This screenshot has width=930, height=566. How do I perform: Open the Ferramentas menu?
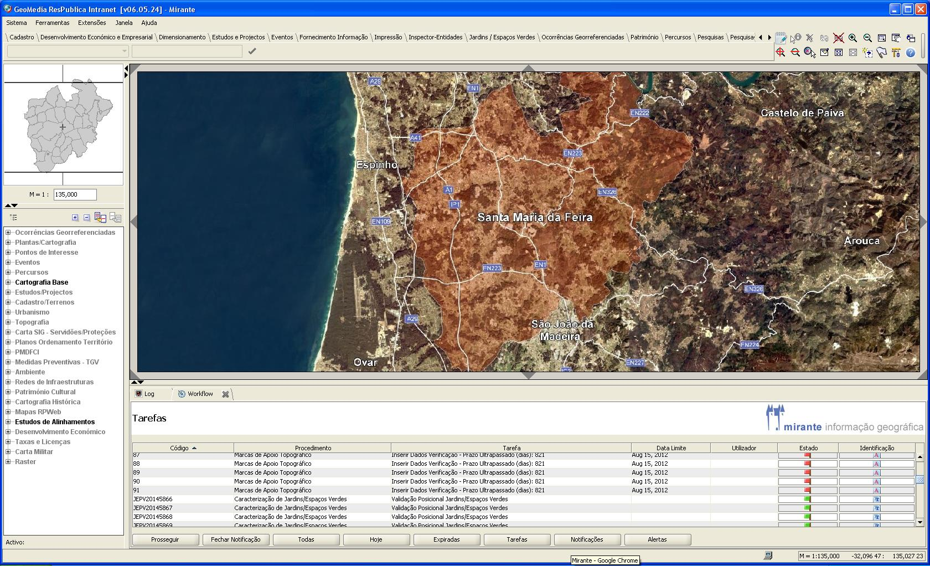point(53,23)
